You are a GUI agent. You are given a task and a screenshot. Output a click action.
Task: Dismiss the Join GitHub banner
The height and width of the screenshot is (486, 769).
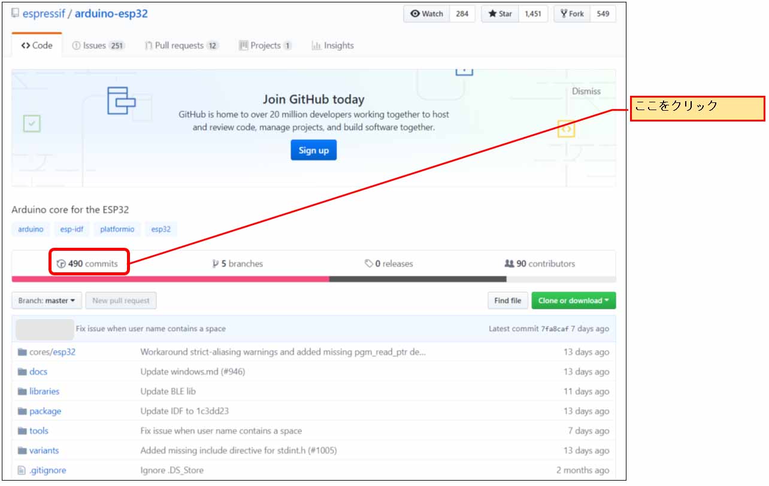(586, 92)
